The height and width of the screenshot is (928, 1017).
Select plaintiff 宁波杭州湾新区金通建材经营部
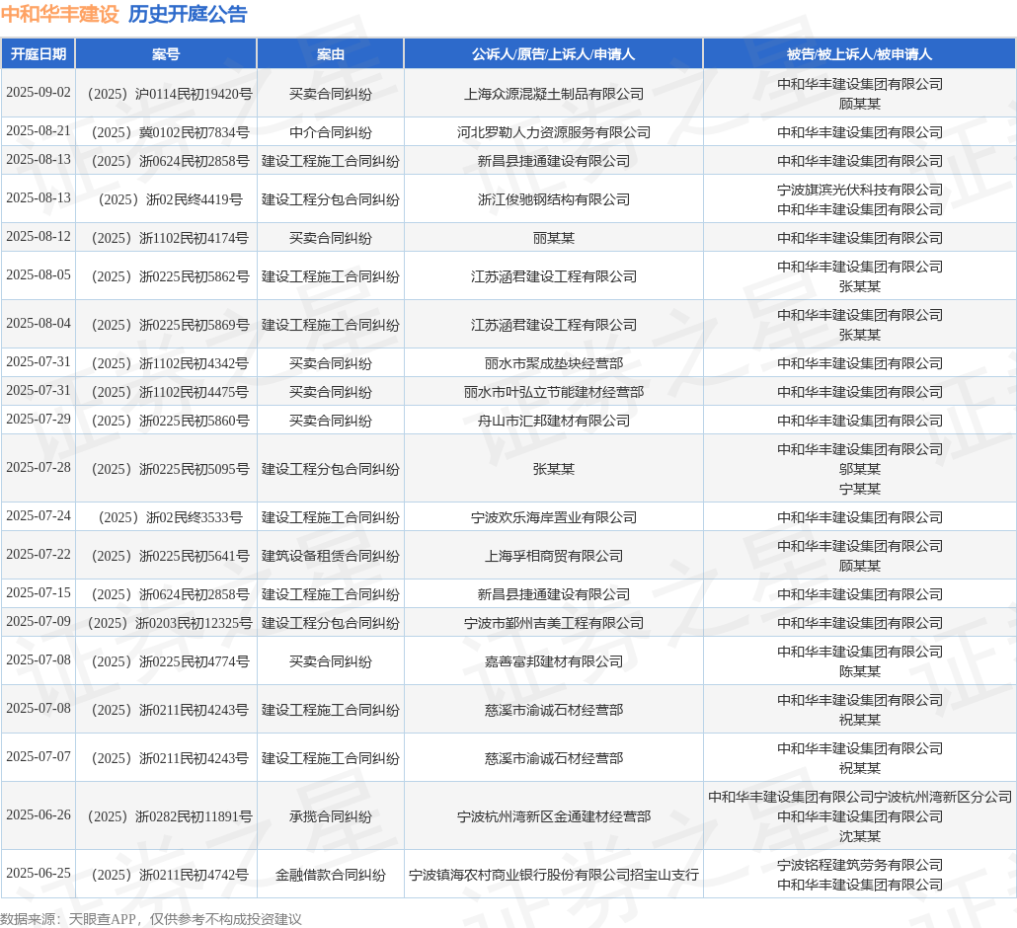553,817
